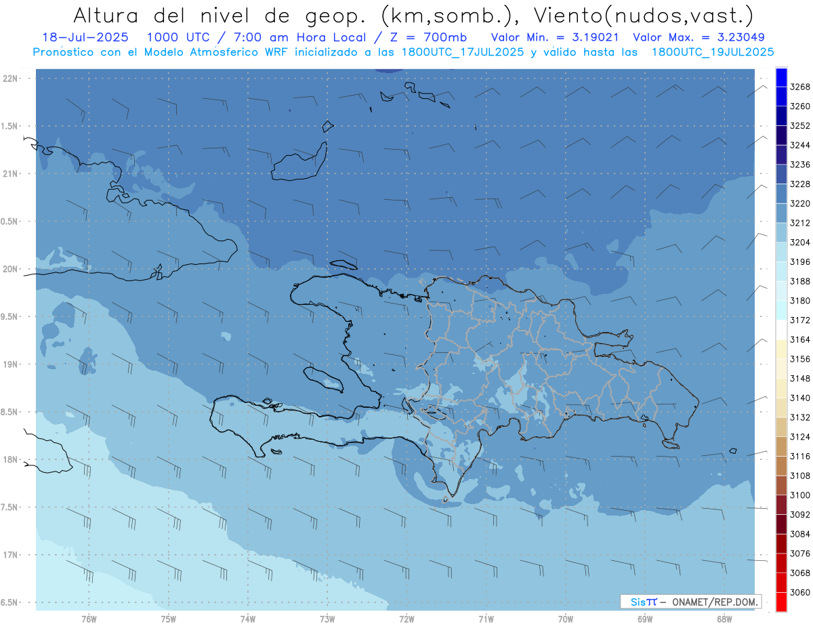Click the colorbar value '3228'
This screenshot has height=628, width=813.
(x=800, y=184)
